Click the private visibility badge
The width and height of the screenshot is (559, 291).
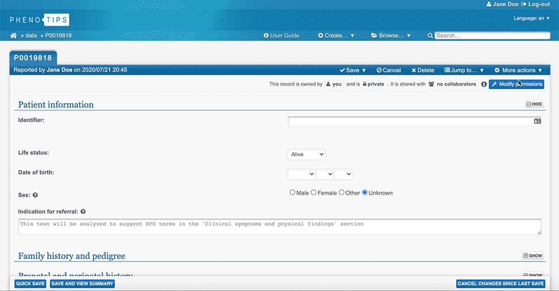click(373, 84)
